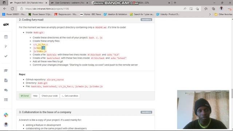
Task: Open Search for cyber se bookmark
Action: [x=142, y=14]
